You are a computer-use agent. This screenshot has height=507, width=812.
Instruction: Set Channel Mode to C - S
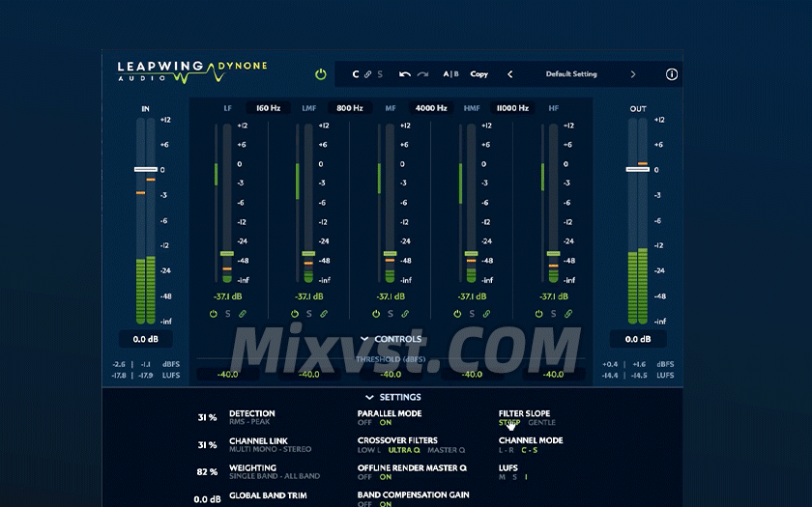530,450
